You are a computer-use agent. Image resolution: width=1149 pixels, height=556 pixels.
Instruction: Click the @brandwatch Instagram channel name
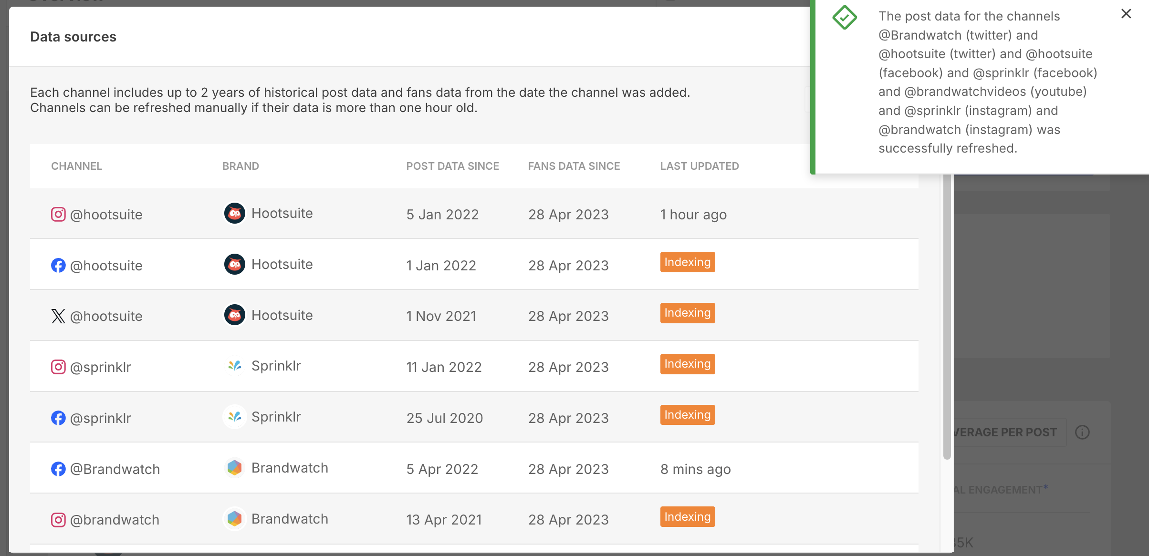(115, 520)
